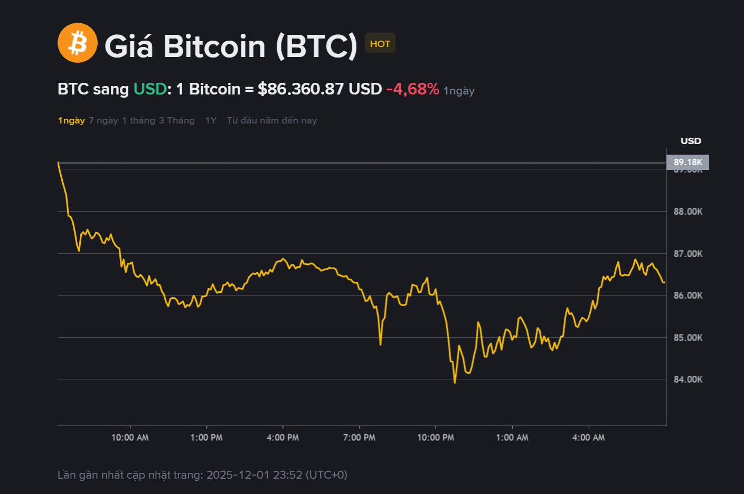Select the 3 Tháng time range
Image resolution: width=744 pixels, height=494 pixels.
tap(177, 120)
